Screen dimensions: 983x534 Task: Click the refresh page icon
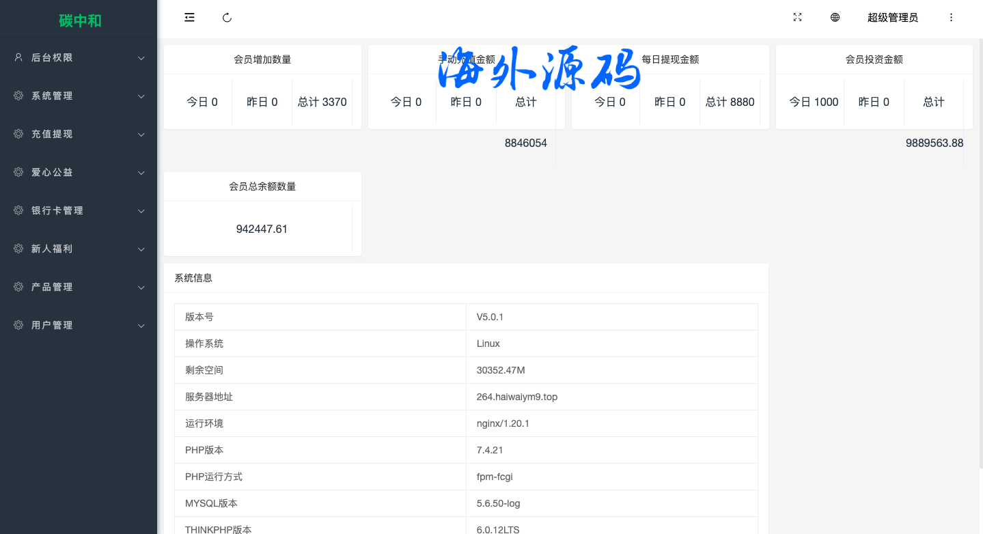pos(227,18)
